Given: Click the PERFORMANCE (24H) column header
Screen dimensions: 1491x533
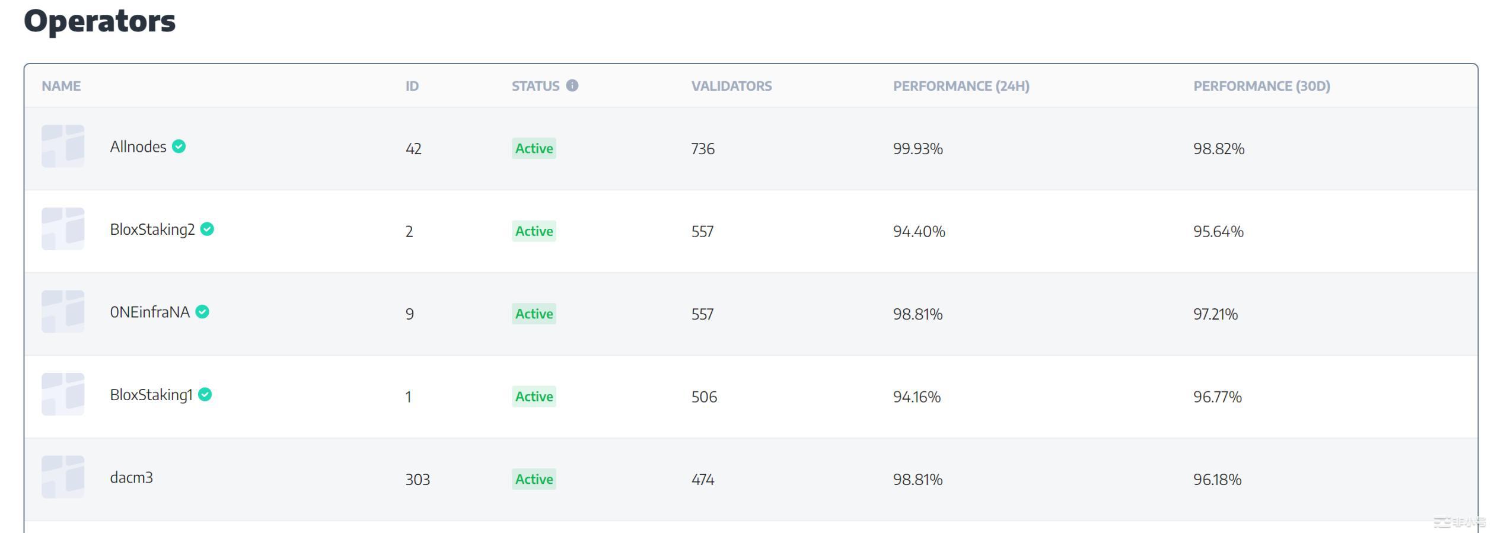Looking at the screenshot, I should tap(961, 86).
